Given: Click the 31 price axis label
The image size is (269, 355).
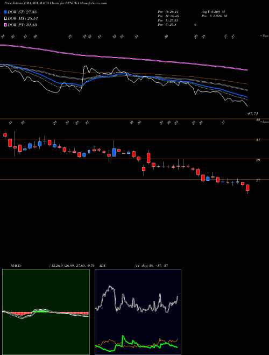Looking at the screenshot, I should tap(258, 140).
